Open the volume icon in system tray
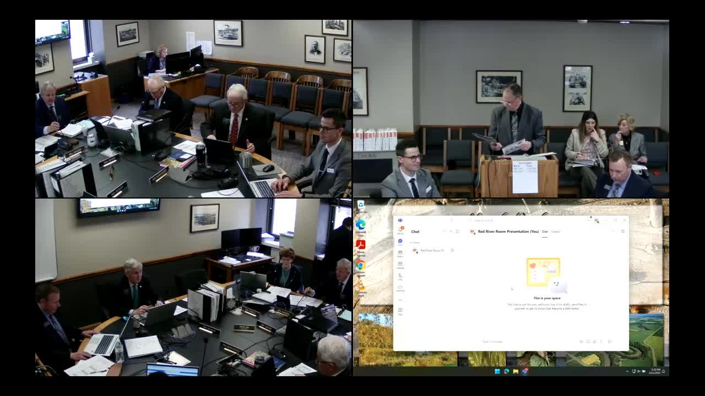The width and height of the screenshot is (705, 396). pos(639,371)
